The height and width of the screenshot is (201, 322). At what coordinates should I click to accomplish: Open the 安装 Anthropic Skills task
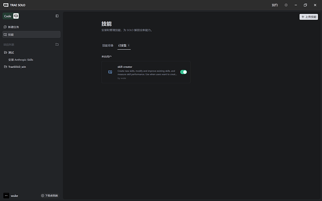[x=21, y=60]
